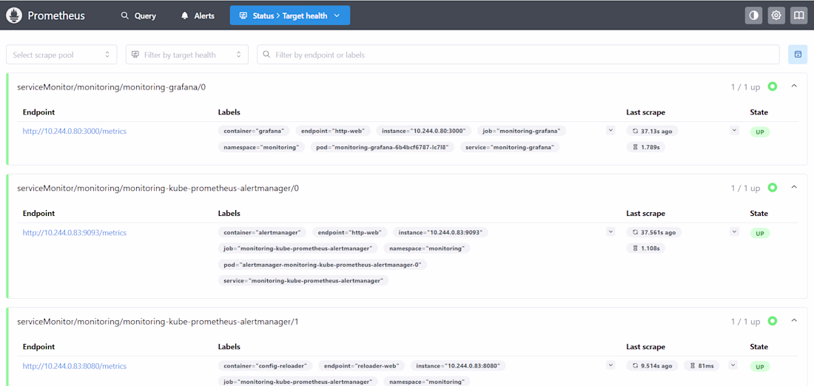
Task: Focus the Filter by endpoint or labels field
Action: coord(518,55)
